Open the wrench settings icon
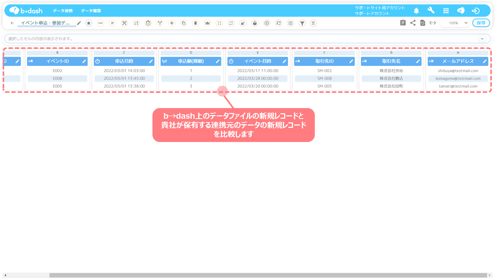This screenshot has height=278, width=495. 431,10
